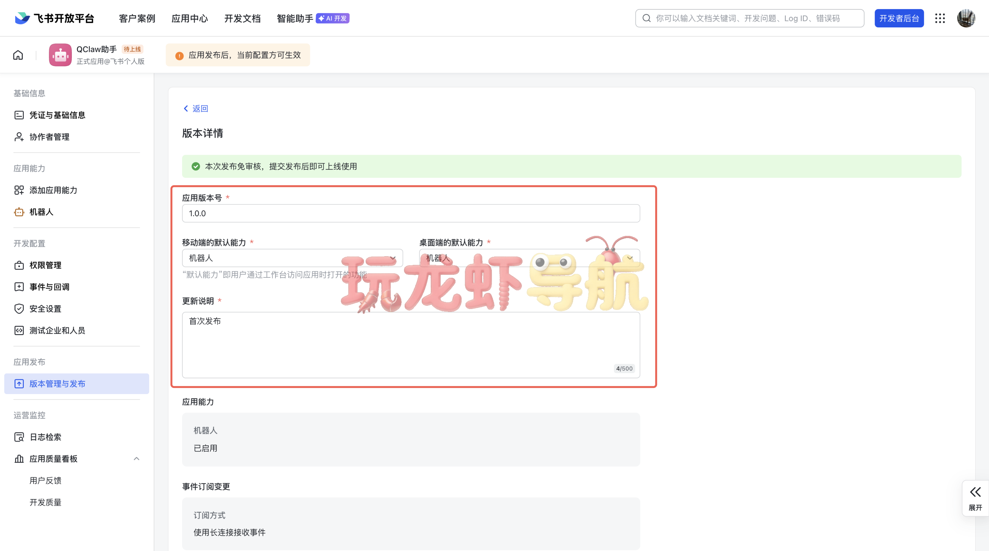Viewport: 989px width, 551px height.
Task: Click the 使用长连接接收事件 text
Action: pos(229,532)
